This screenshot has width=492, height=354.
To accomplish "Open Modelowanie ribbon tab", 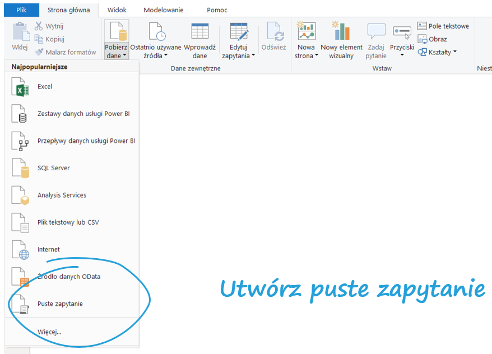I will tap(163, 10).
